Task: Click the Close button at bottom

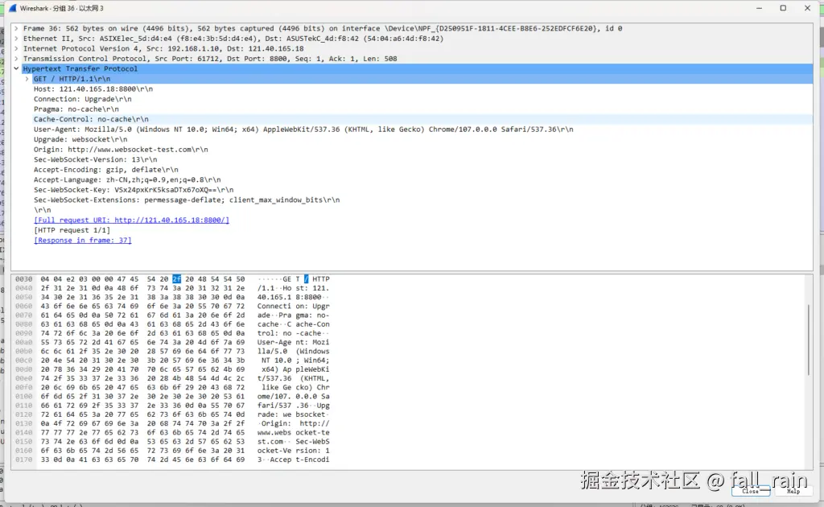Action: click(751, 491)
